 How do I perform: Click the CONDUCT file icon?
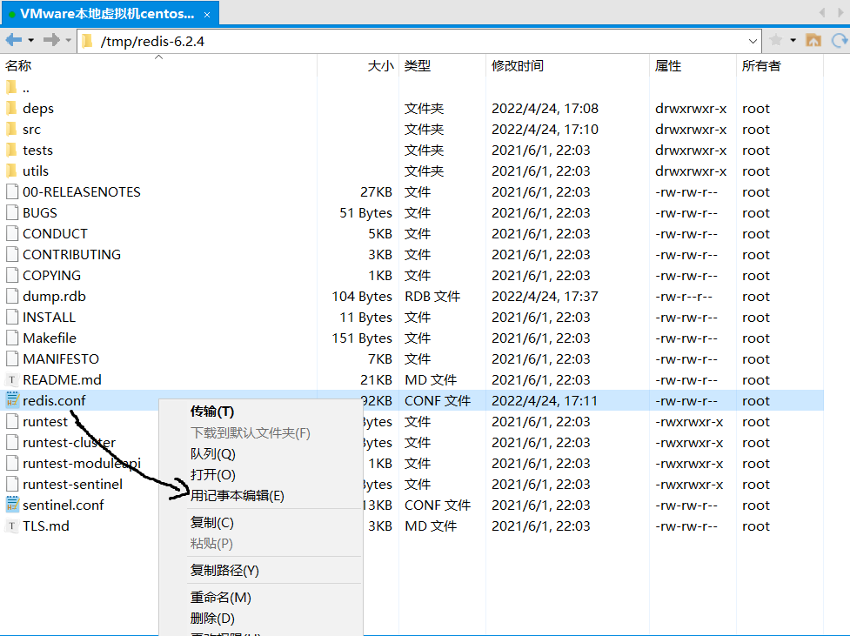(12, 233)
